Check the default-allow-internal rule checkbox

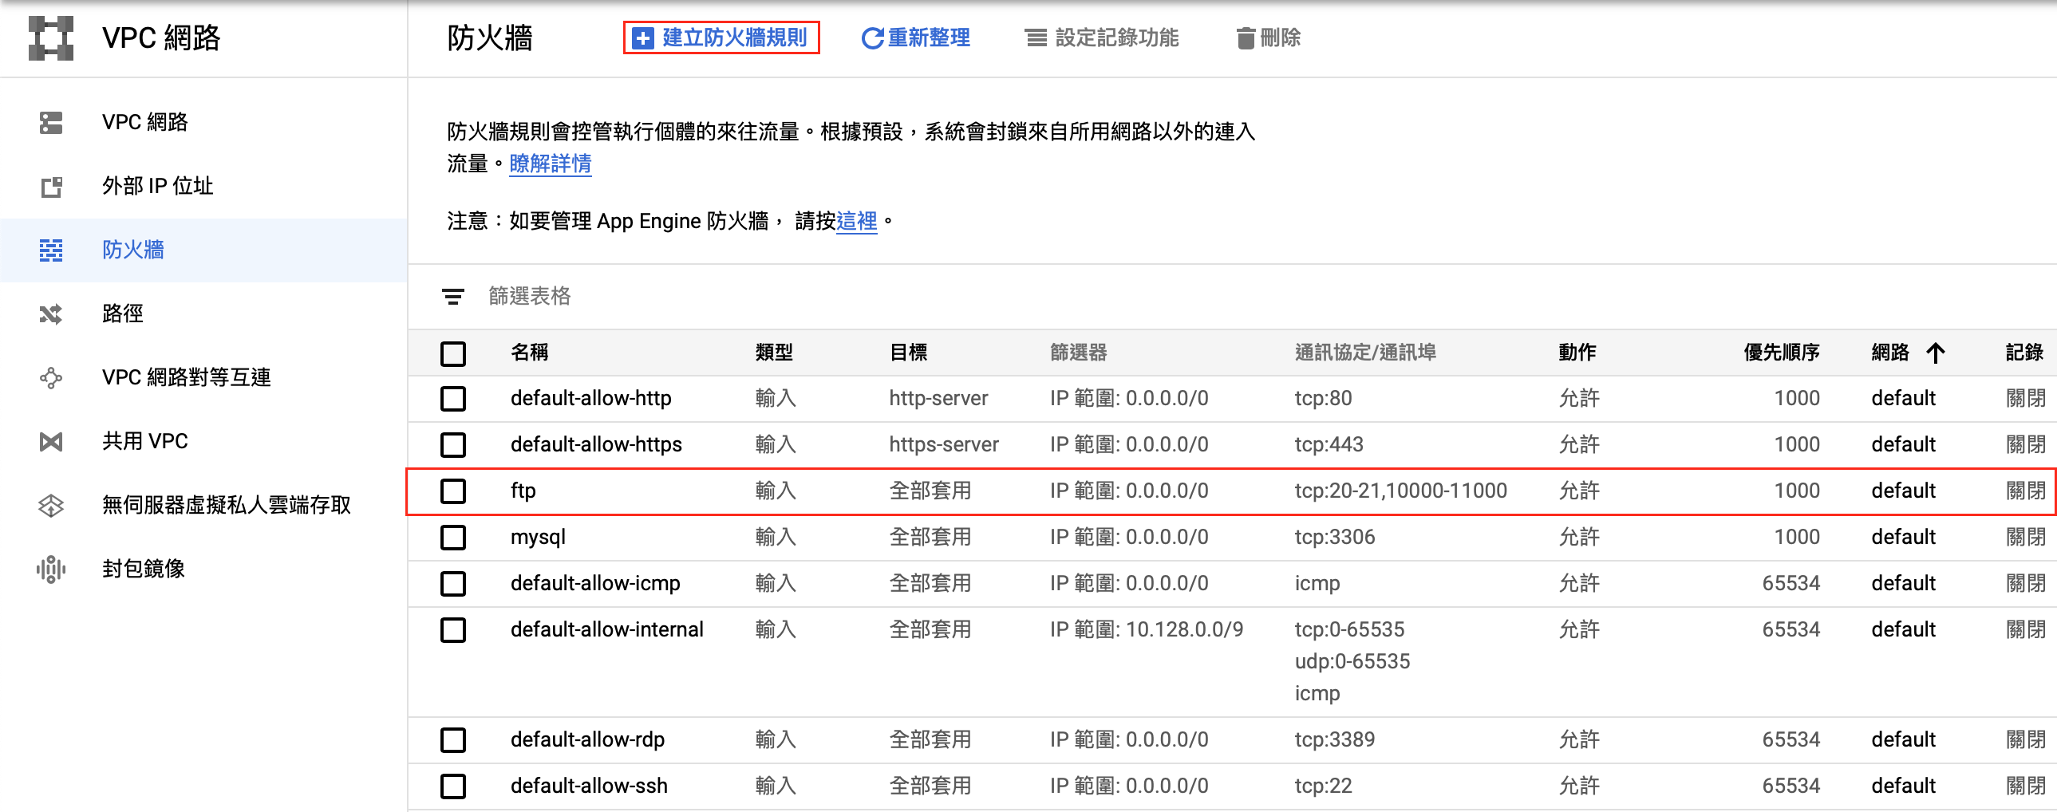coord(452,630)
